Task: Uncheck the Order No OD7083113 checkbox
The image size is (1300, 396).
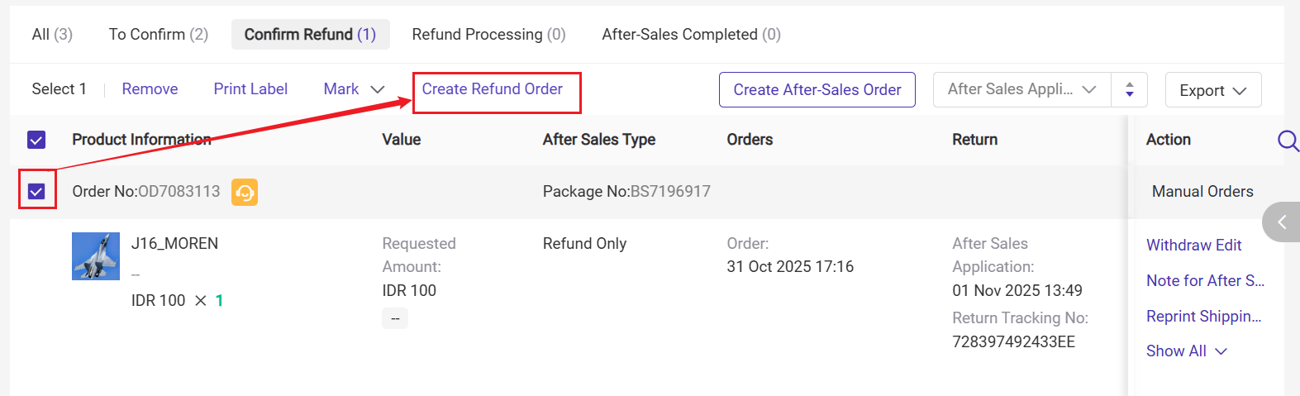Action: [x=36, y=192]
